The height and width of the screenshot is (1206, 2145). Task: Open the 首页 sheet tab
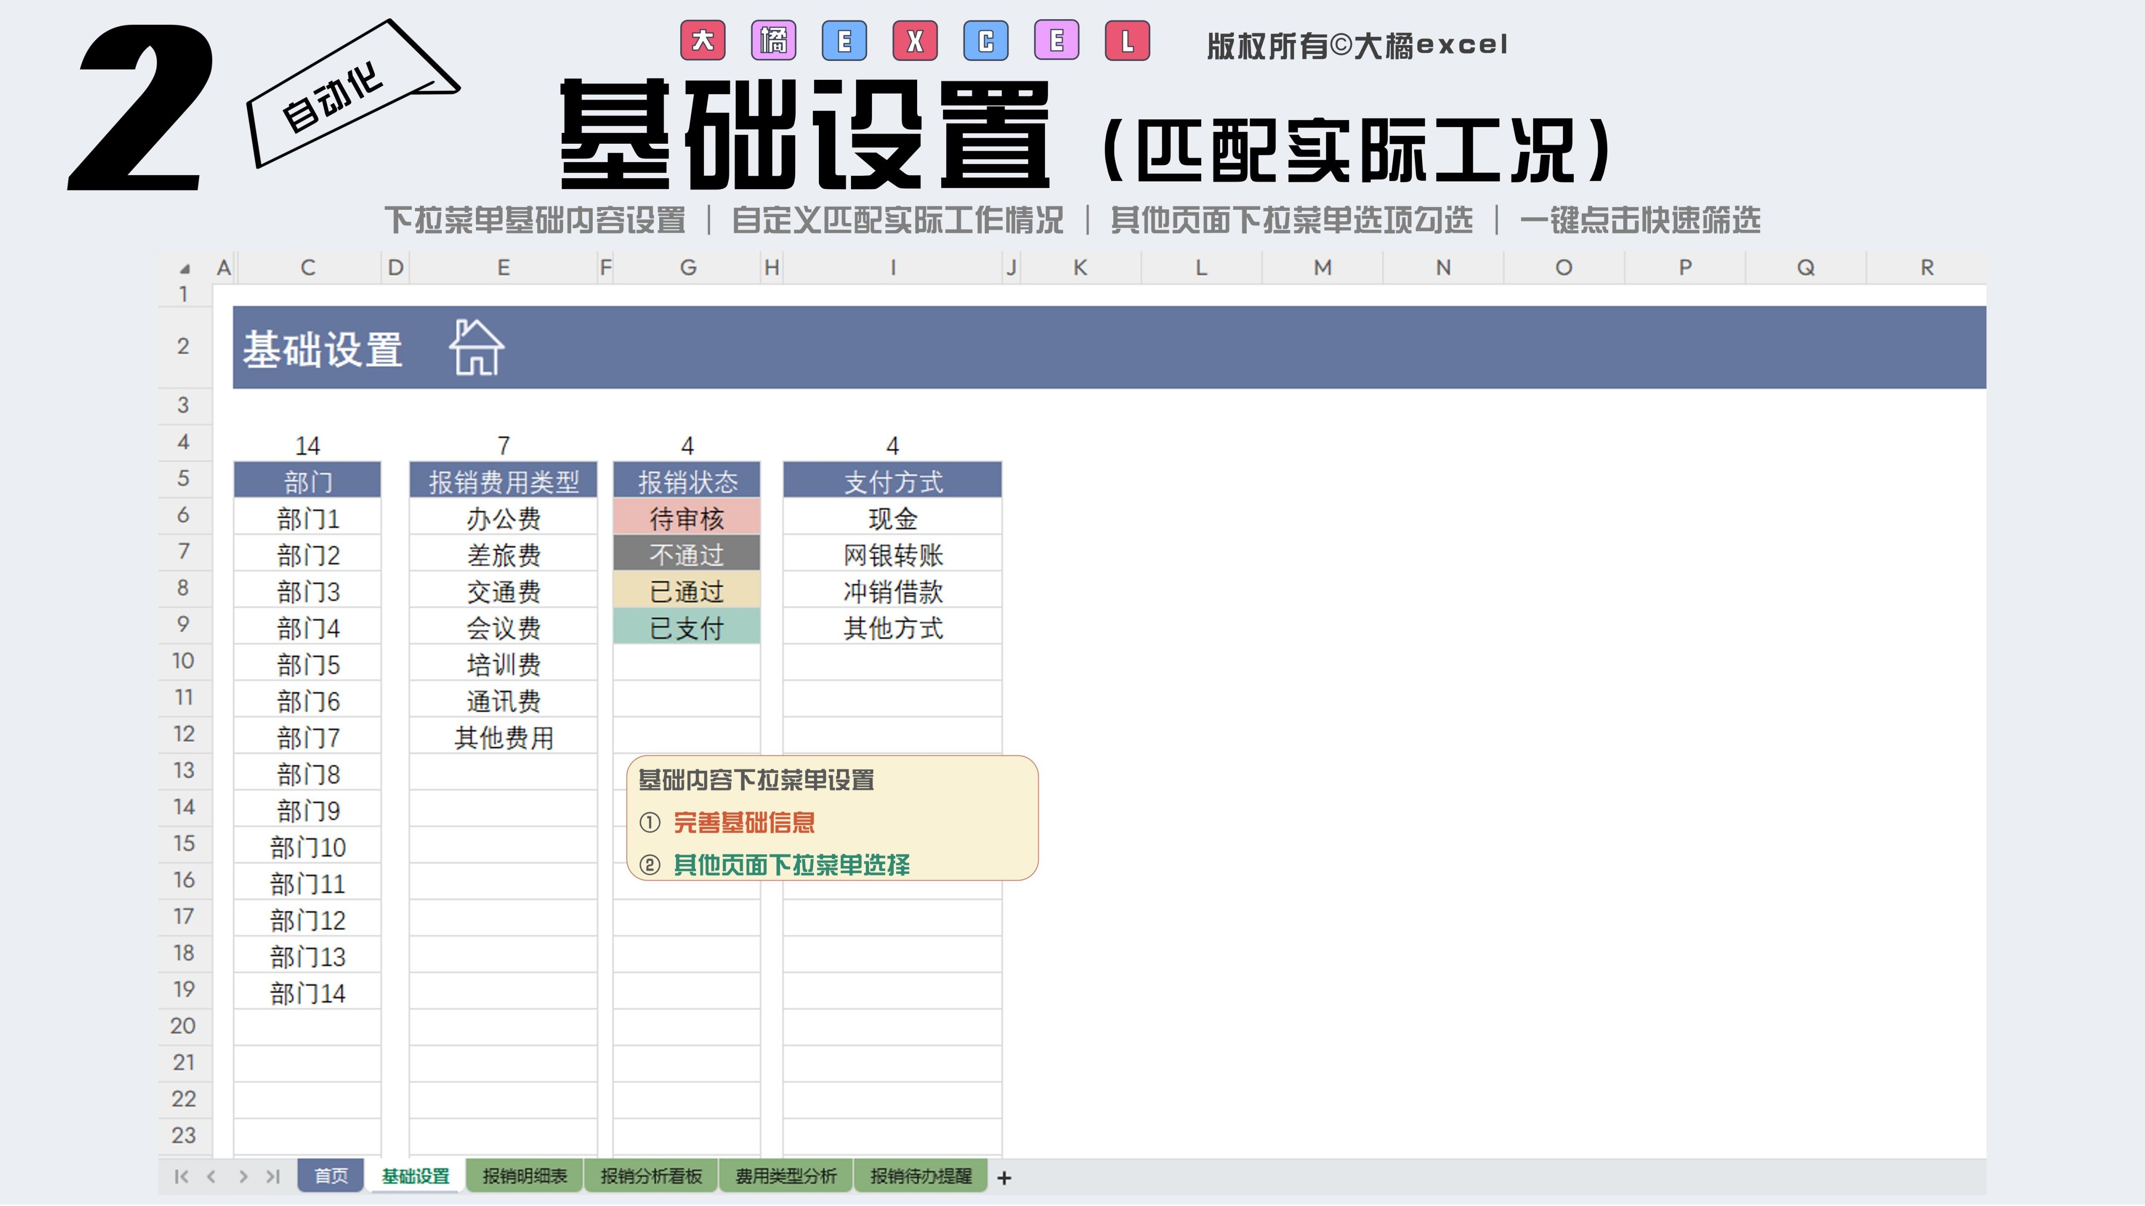point(330,1175)
